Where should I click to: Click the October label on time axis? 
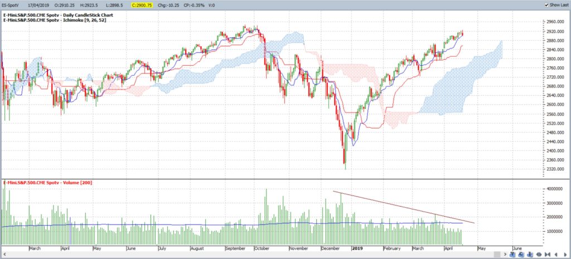click(261, 249)
